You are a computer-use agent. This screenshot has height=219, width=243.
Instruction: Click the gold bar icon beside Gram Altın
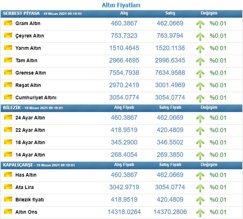tap(8, 23)
